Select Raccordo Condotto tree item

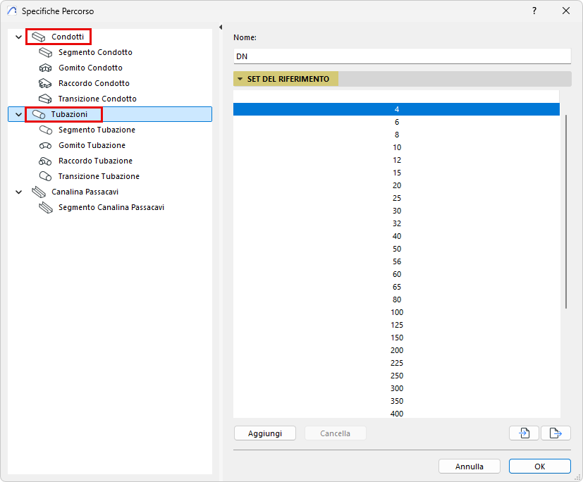[94, 83]
